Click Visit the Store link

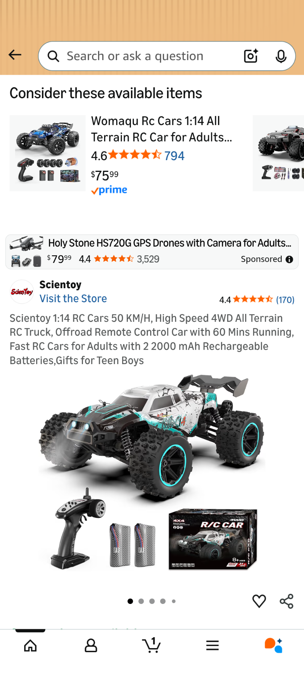[73, 299]
